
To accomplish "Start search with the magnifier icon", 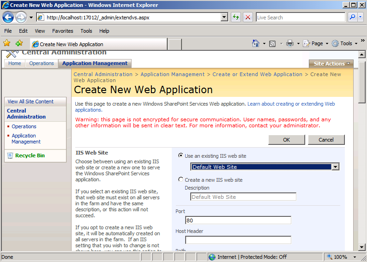I will [x=352, y=18].
